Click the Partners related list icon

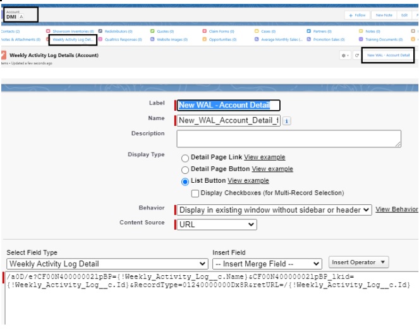pyautogui.click(x=308, y=31)
